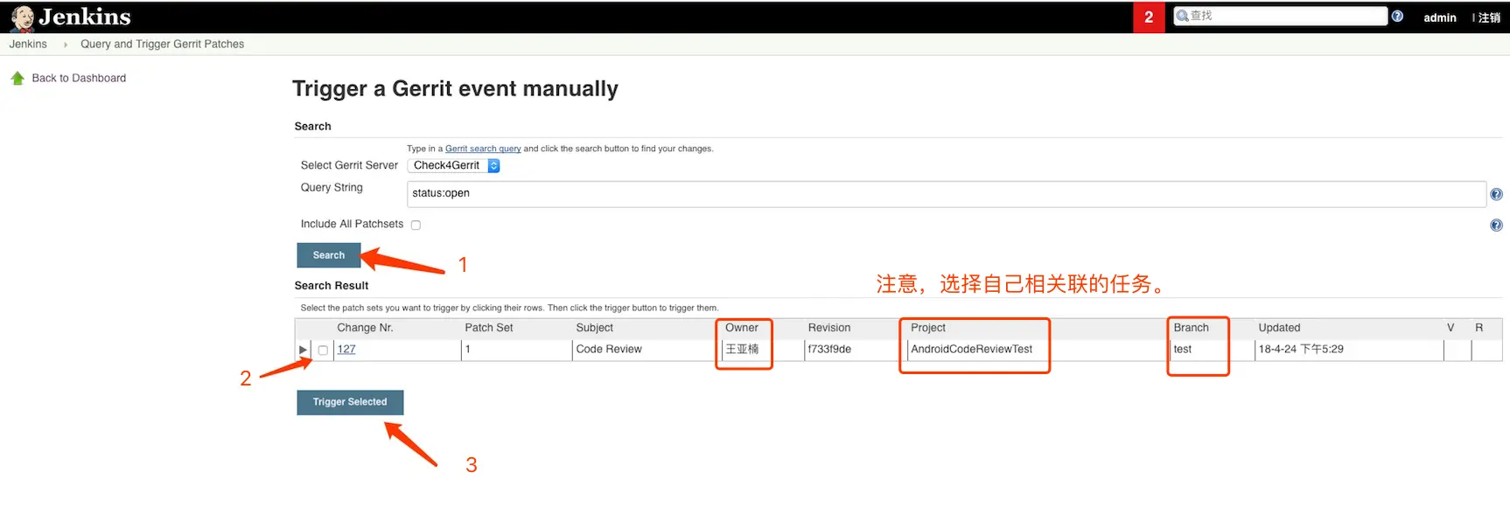Screen dimensions: 1510x507
Task: Go Back to Dashboard link
Action: pyautogui.click(x=79, y=78)
